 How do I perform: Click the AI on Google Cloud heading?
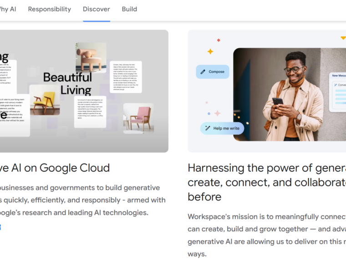[55, 168]
